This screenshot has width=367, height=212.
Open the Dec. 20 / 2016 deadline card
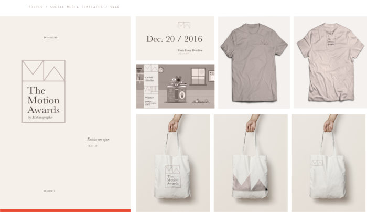pyautogui.click(x=175, y=38)
